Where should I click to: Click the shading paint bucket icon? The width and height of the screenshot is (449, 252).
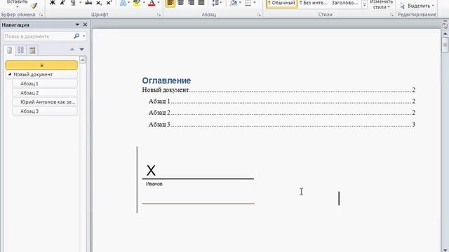click(x=234, y=3)
